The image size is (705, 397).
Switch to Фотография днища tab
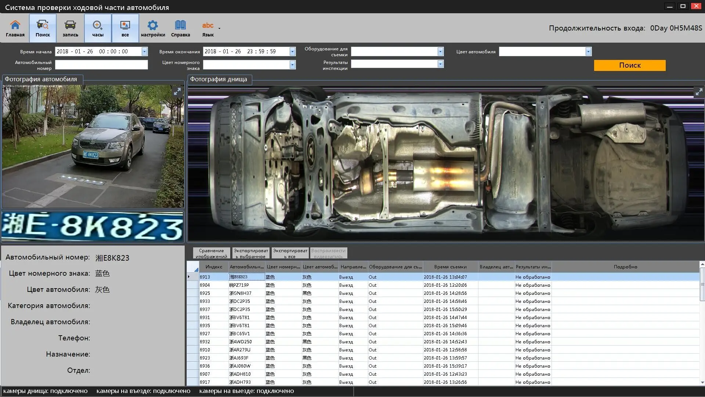(x=218, y=79)
